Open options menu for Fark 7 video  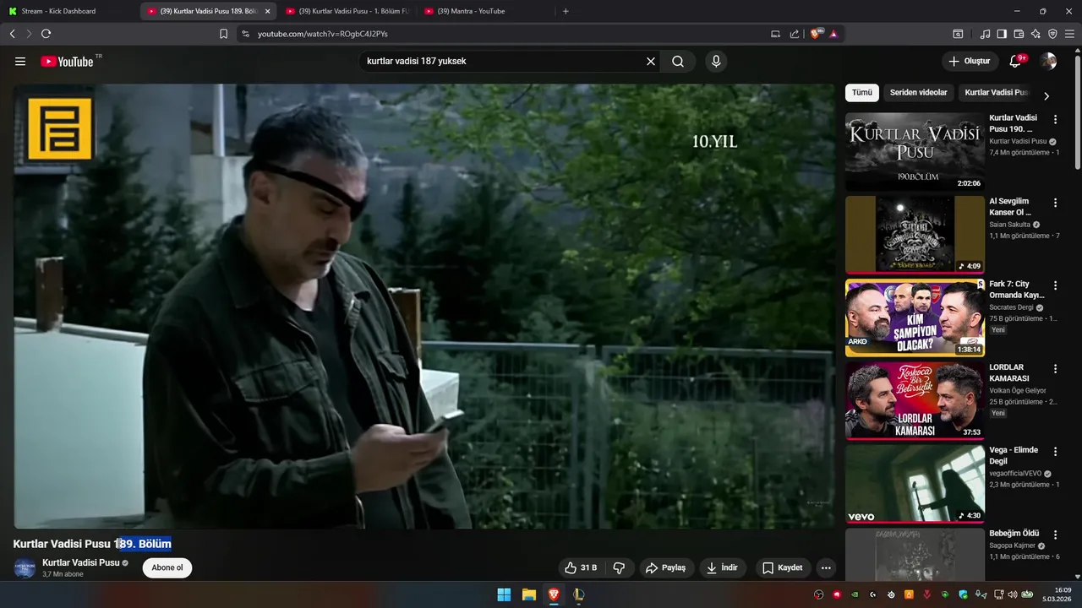(x=1055, y=285)
